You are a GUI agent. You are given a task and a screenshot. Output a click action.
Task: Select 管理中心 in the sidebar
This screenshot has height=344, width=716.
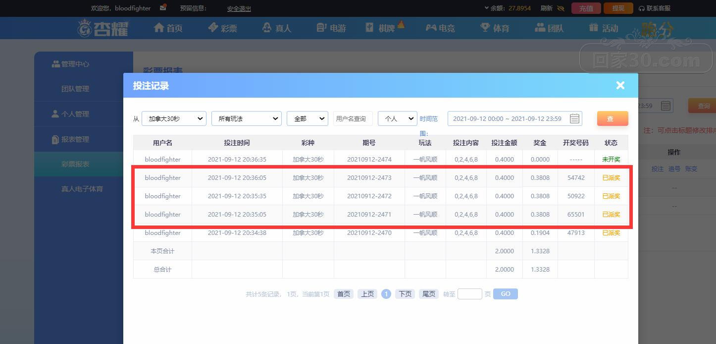point(71,64)
